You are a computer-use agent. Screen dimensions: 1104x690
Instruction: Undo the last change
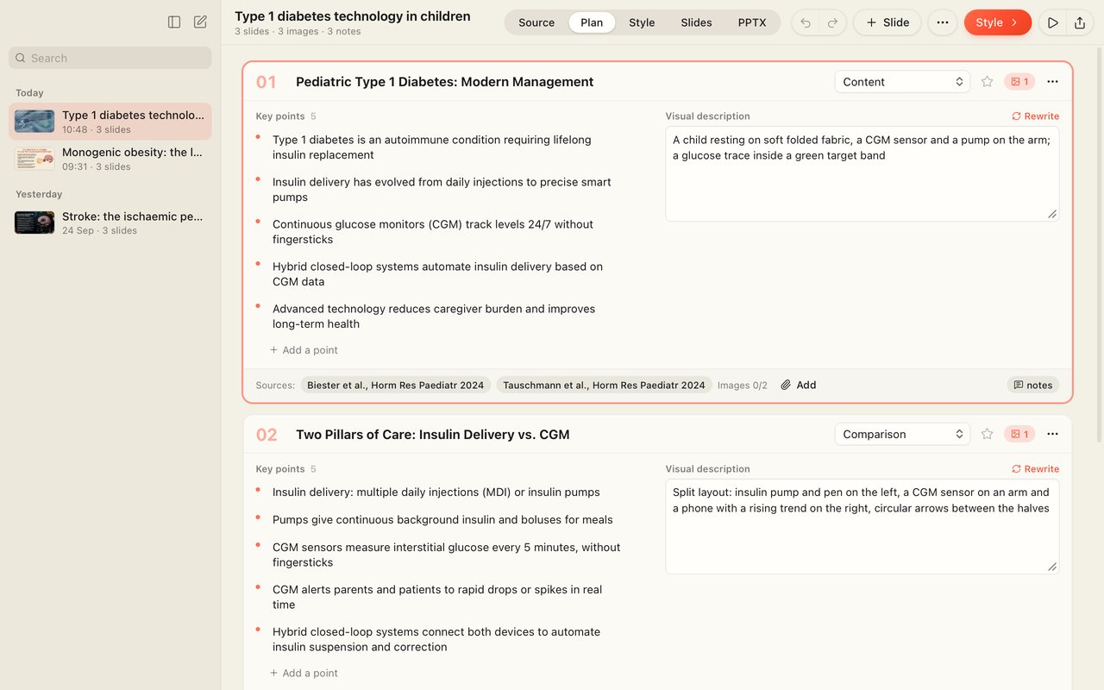pyautogui.click(x=806, y=22)
